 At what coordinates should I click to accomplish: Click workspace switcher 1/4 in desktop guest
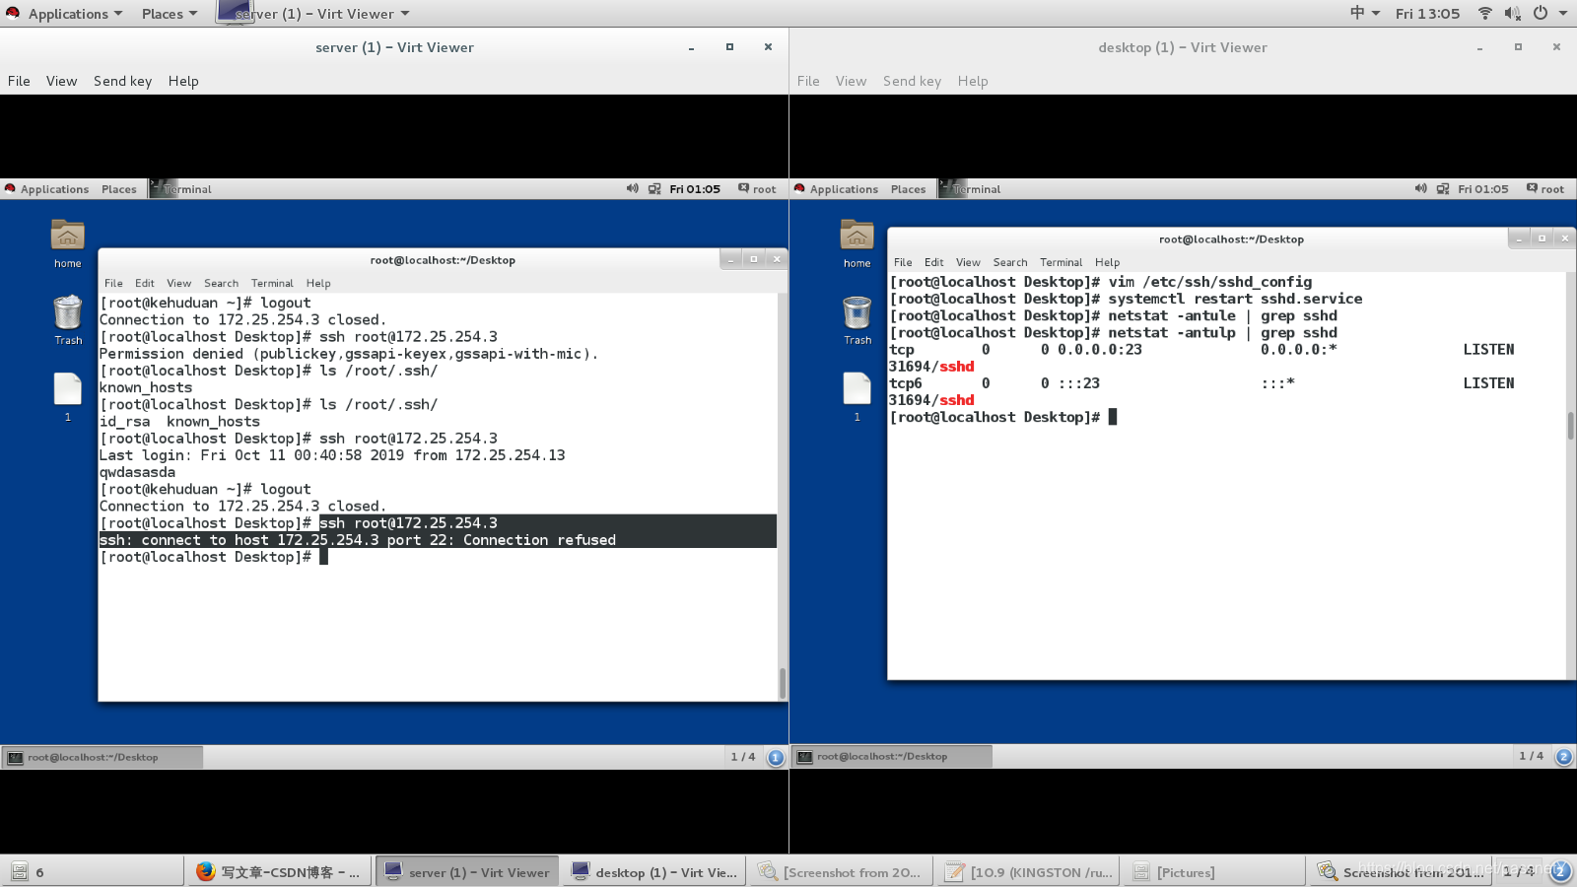[x=1532, y=756]
